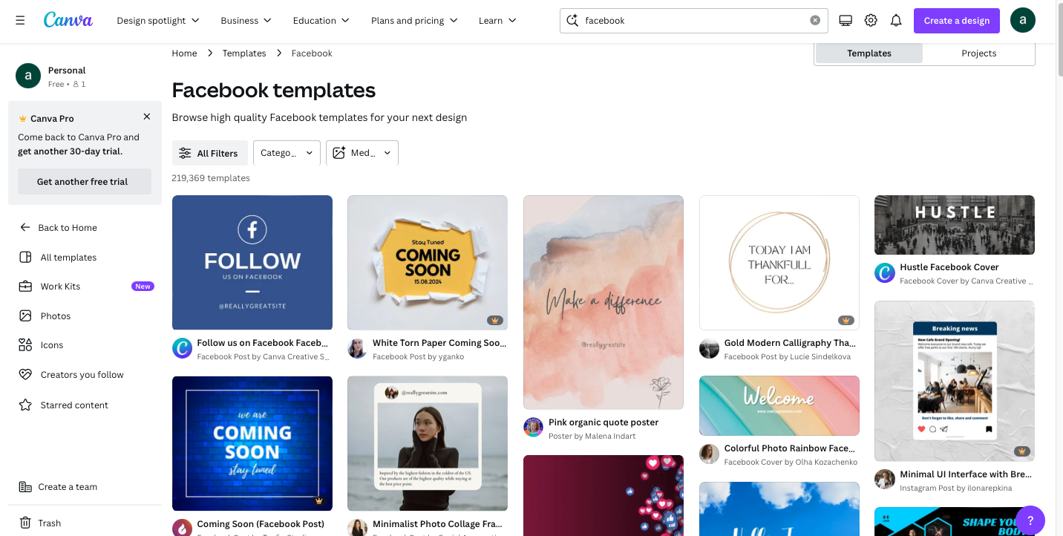Click the Create a design button
The height and width of the screenshot is (536, 1063).
956,20
